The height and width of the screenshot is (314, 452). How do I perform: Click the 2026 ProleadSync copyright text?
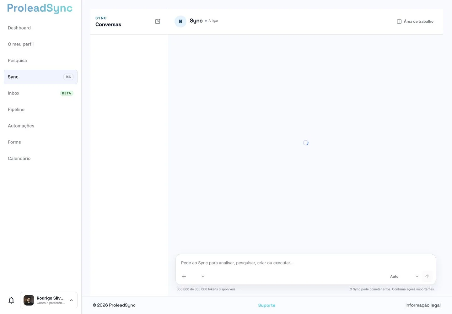(114, 305)
